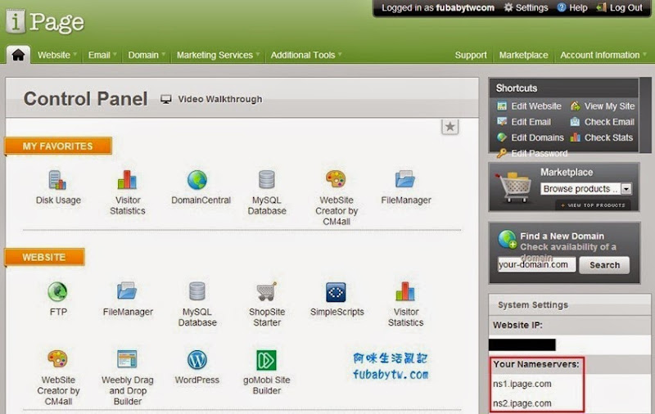Viewport: 655px width, 414px height.
Task: Launch SimpleScripts installer icon
Action: (336, 292)
